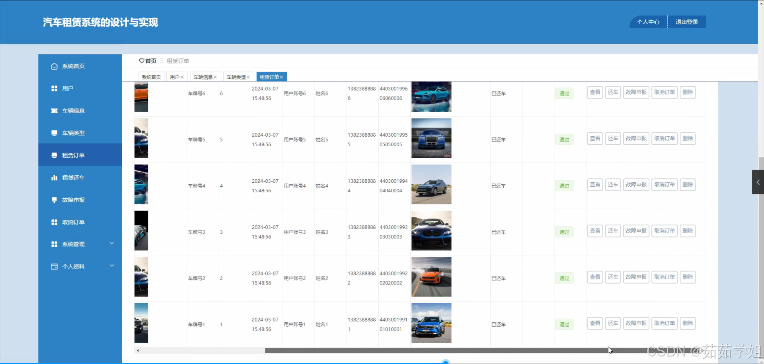Screen dimensions: 764x364
Task: Click 删除 for the 车牌号6 order
Action: click(x=688, y=92)
